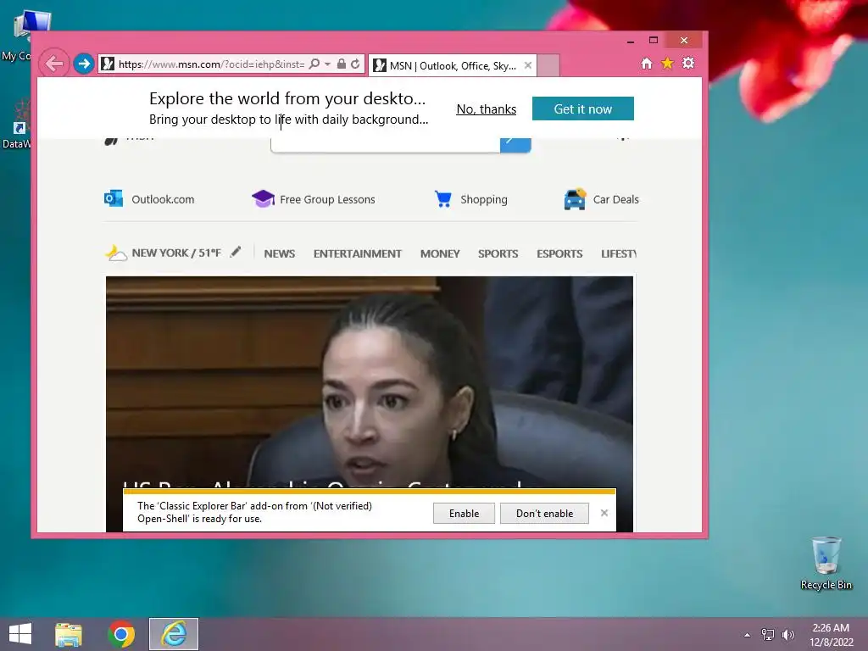Click the Get it now button
Viewport: 868px width, 651px height.
[x=583, y=108]
